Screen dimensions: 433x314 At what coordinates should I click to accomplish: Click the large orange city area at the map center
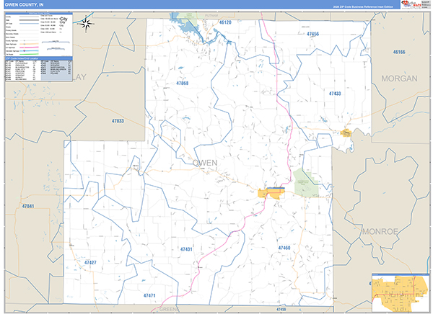click(x=271, y=192)
